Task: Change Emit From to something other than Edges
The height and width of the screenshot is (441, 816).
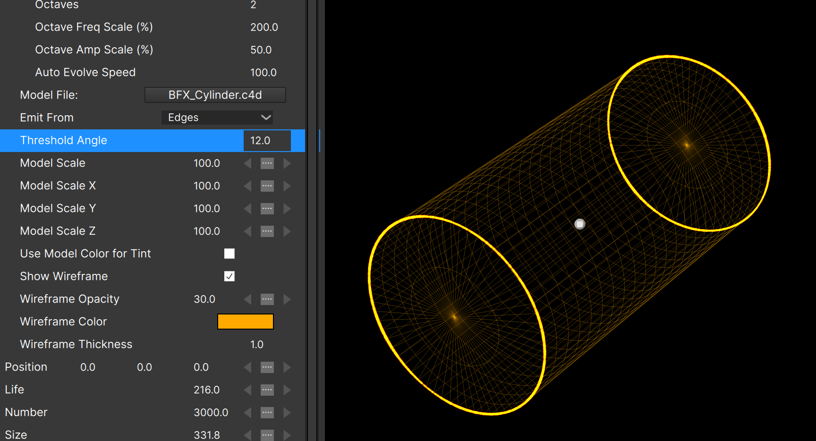Action: pos(217,117)
